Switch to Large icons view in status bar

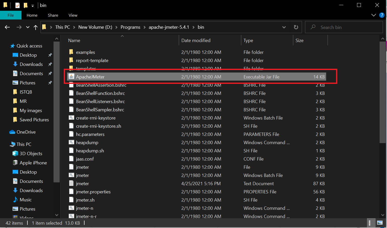click(380, 223)
